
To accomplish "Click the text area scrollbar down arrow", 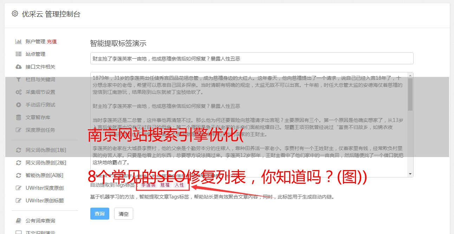I will tap(410, 174).
